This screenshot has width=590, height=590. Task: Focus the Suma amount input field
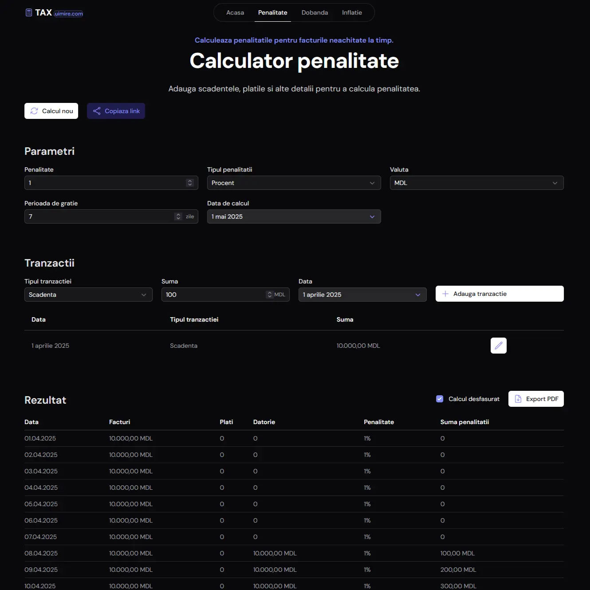tap(213, 295)
